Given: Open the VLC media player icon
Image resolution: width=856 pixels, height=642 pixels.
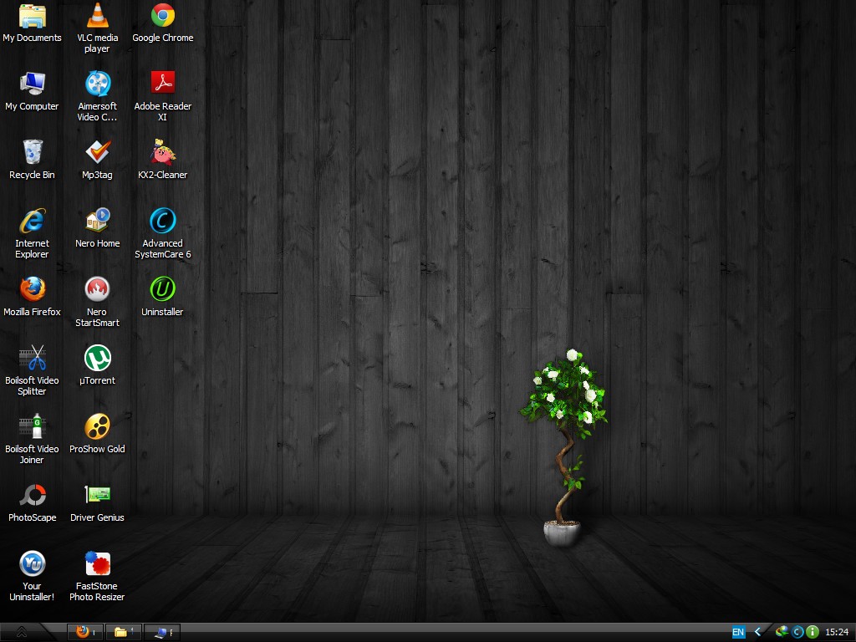Looking at the screenshot, I should pyautogui.click(x=97, y=16).
